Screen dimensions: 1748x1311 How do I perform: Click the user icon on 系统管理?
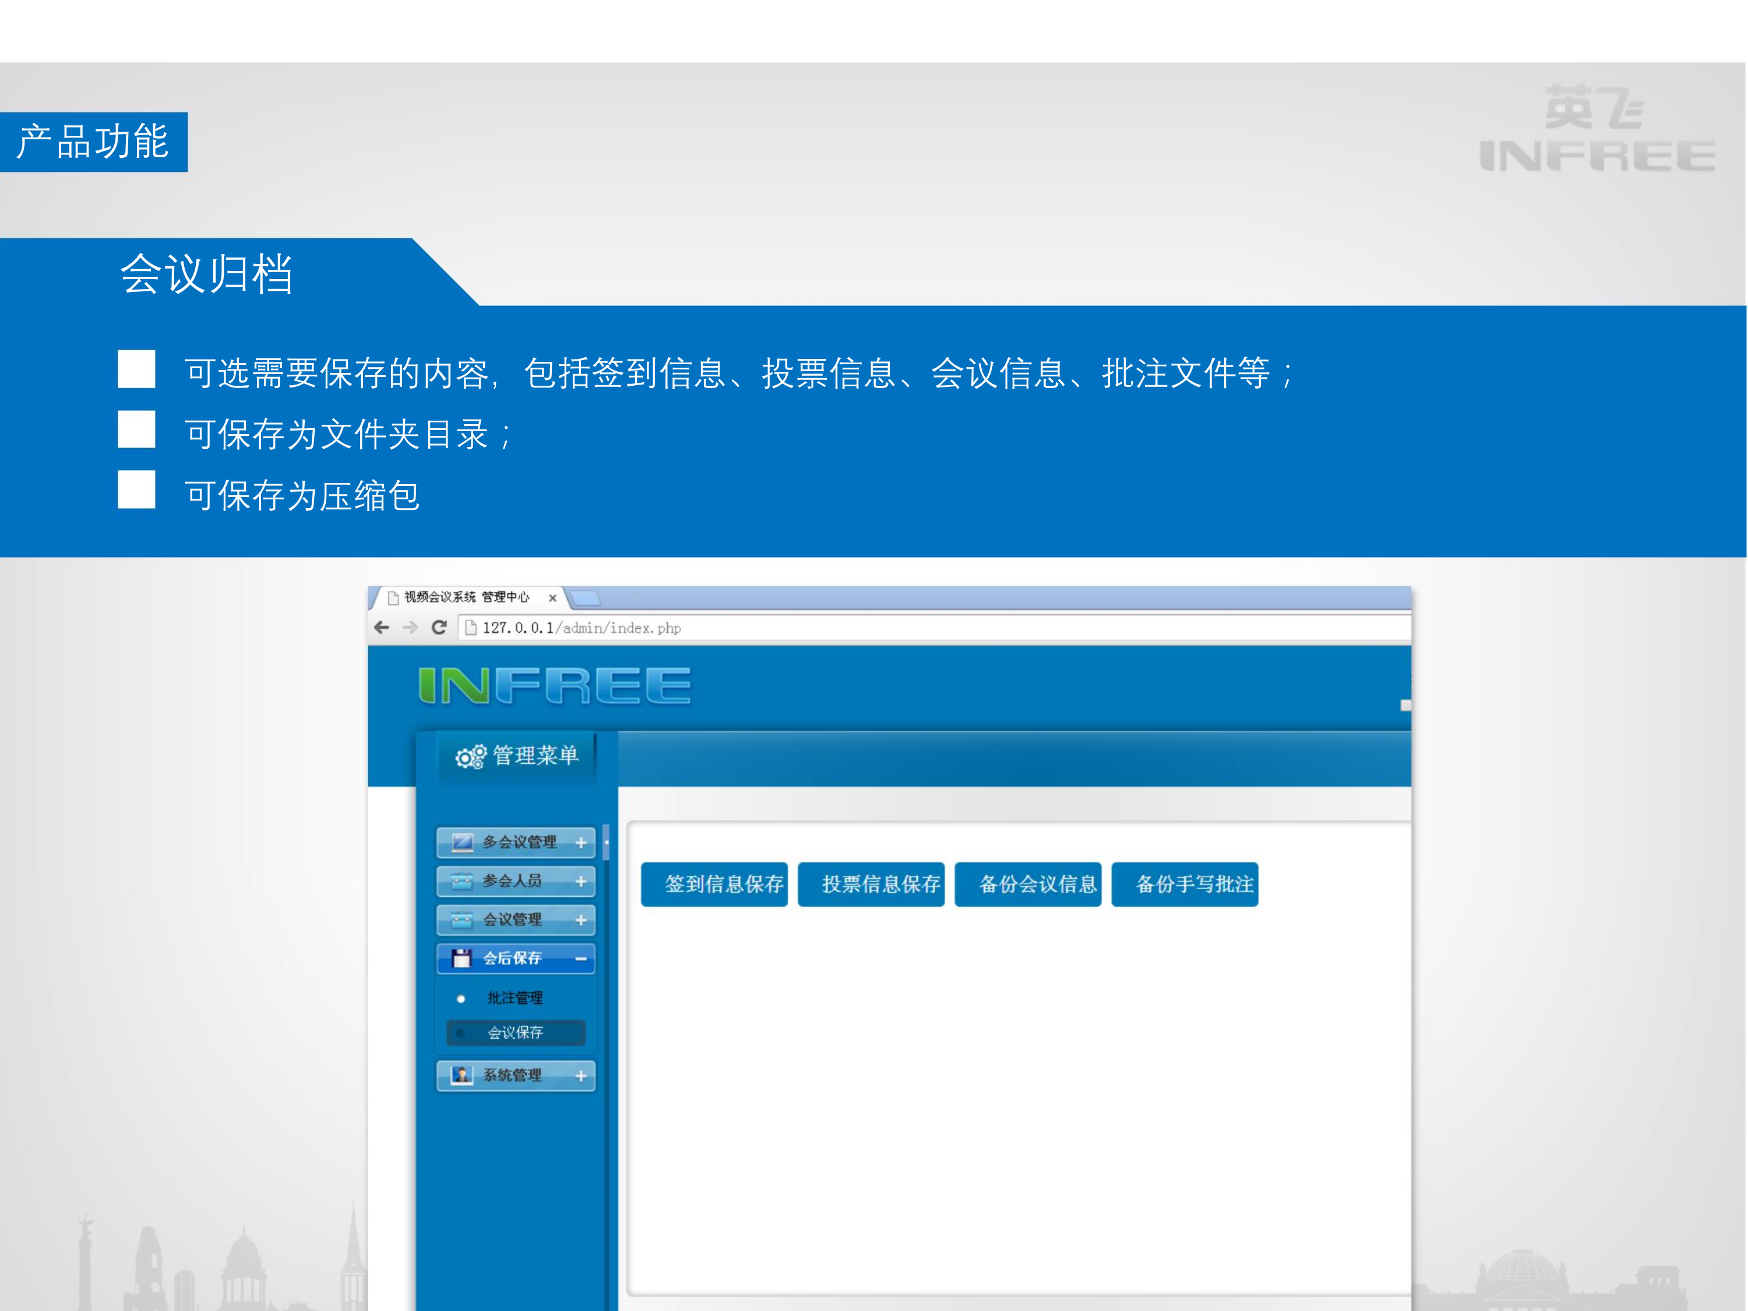[x=462, y=1076]
